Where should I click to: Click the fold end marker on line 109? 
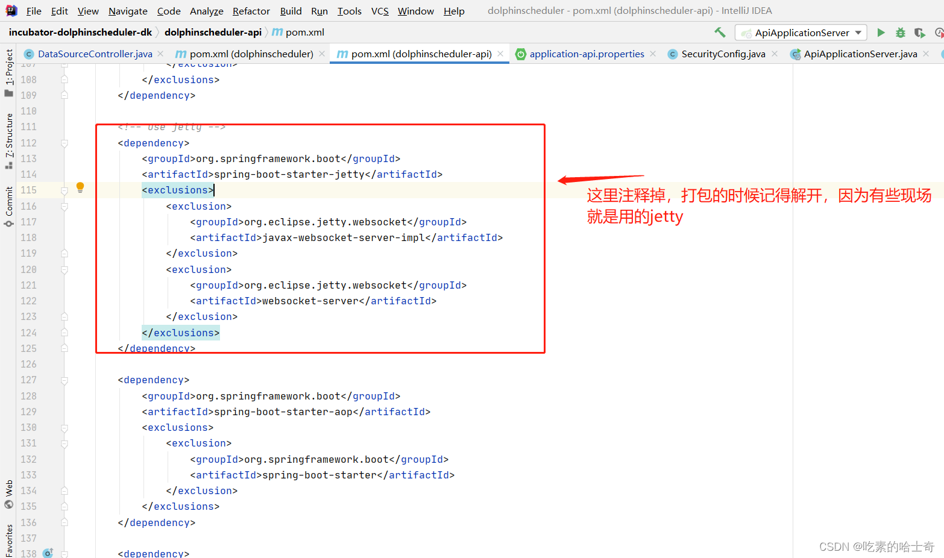[65, 95]
